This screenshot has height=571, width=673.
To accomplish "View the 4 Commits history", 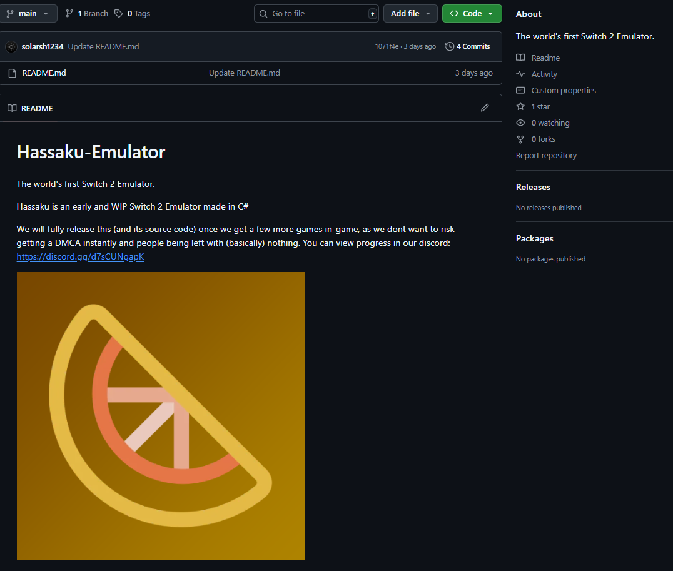I will point(468,46).
